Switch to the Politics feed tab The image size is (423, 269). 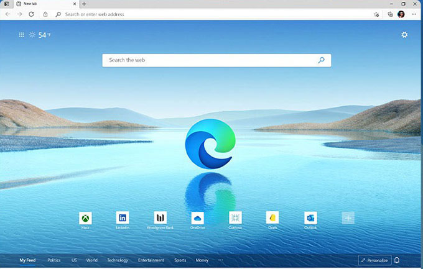click(53, 260)
